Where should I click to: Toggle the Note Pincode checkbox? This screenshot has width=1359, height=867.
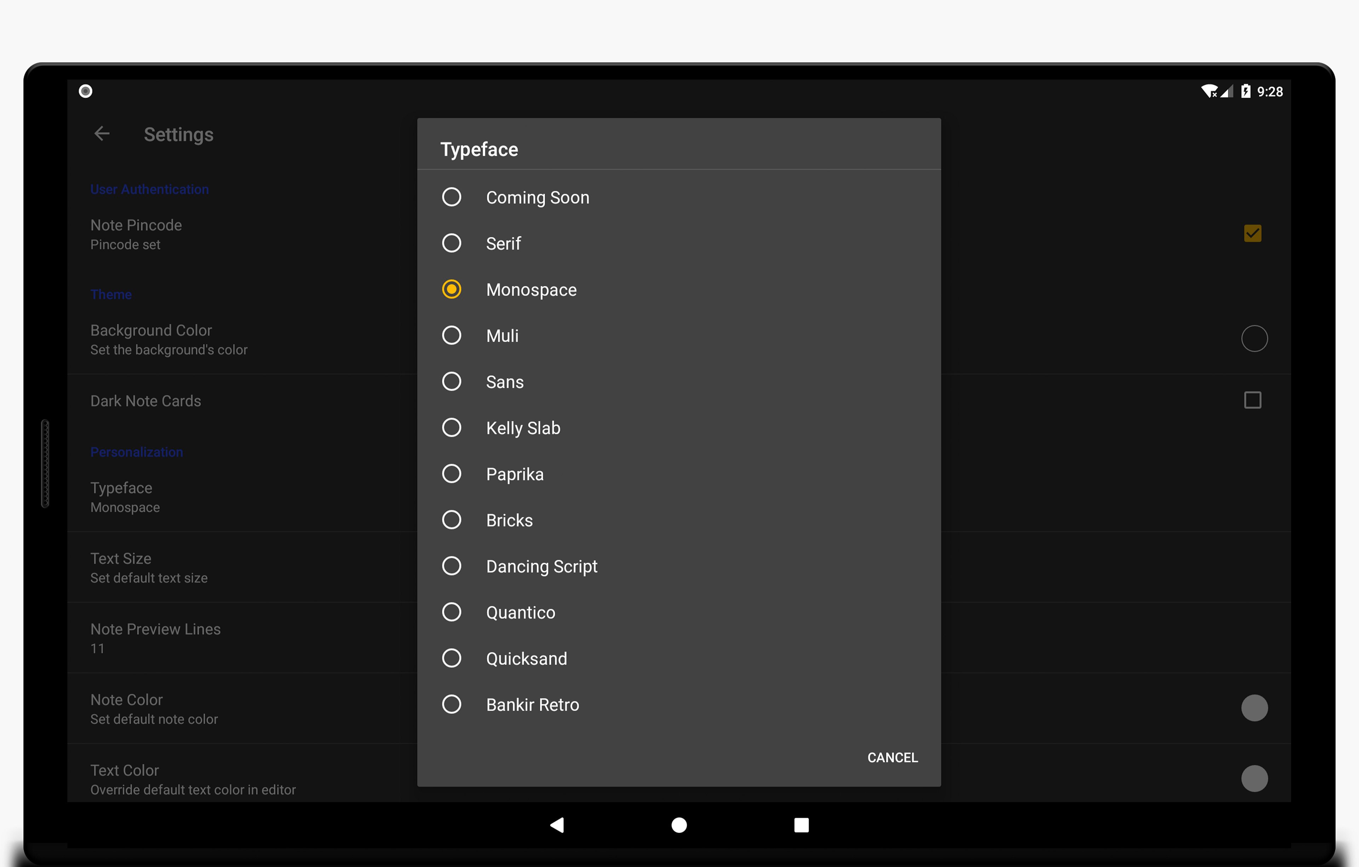click(x=1252, y=233)
